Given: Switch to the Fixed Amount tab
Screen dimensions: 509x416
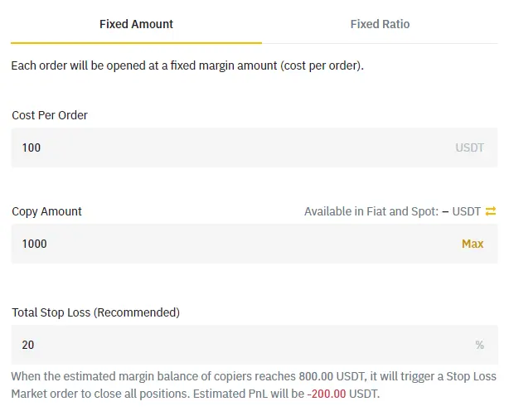Looking at the screenshot, I should tap(136, 24).
